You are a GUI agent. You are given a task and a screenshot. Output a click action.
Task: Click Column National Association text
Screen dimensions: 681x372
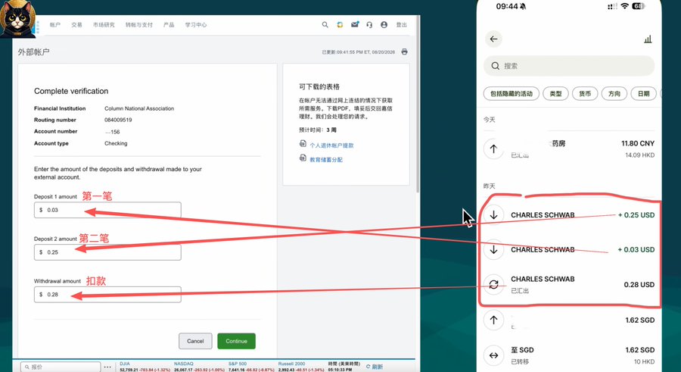pos(139,108)
